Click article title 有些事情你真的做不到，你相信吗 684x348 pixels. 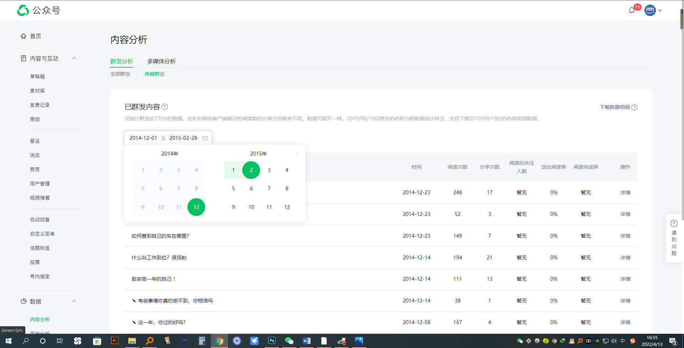coord(175,301)
